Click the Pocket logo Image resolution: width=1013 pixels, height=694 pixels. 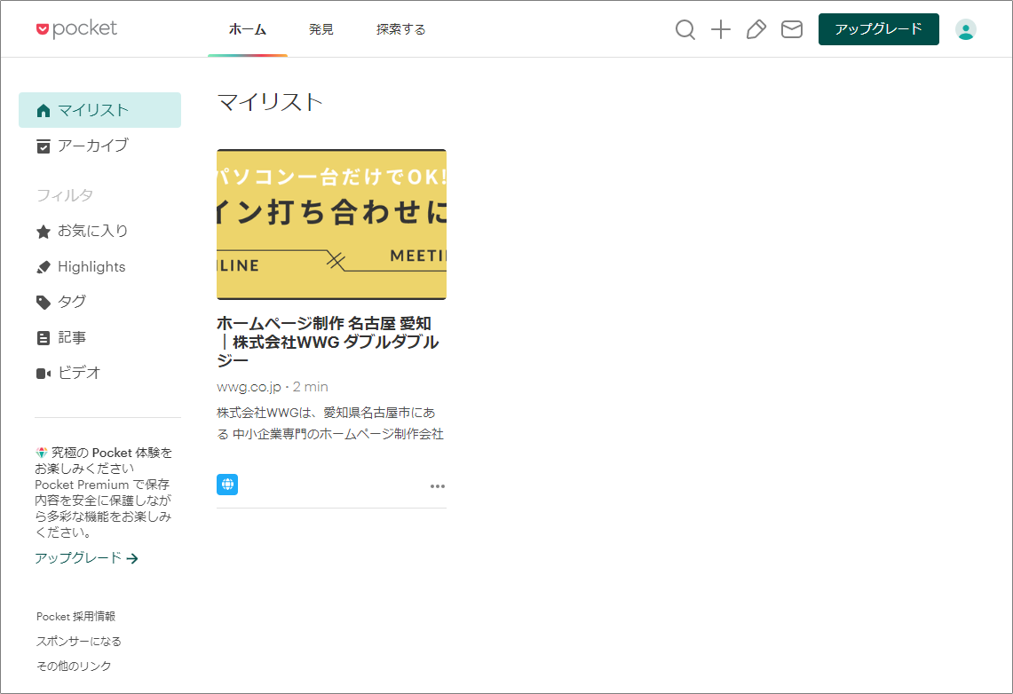click(77, 29)
